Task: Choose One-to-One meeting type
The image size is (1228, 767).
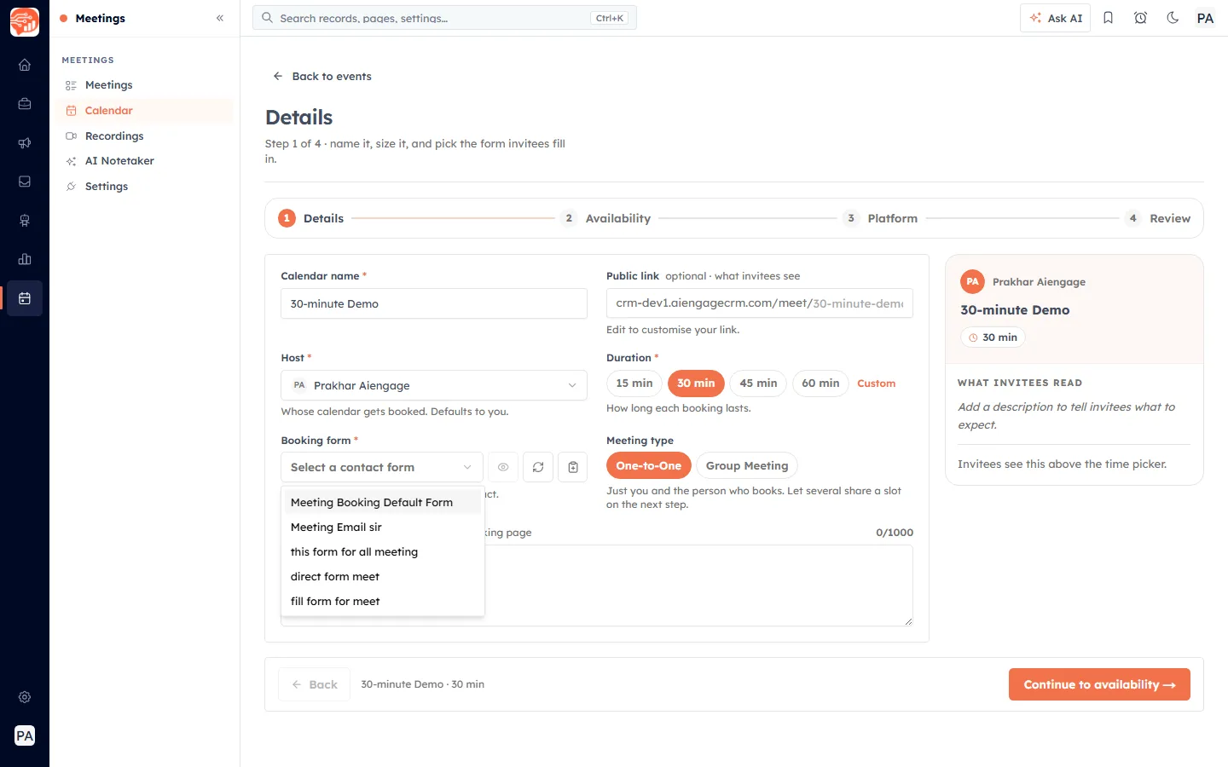Action: [649, 465]
